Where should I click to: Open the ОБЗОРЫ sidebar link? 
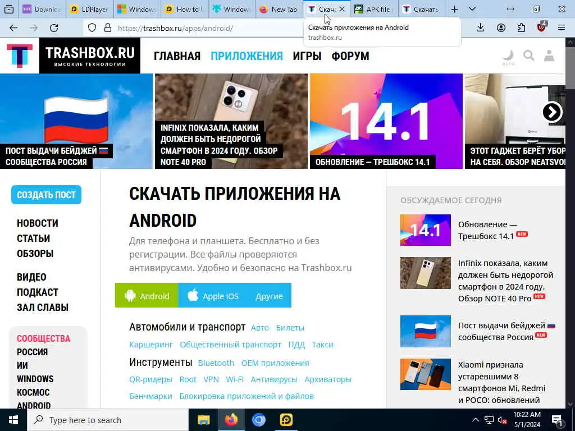pos(35,253)
